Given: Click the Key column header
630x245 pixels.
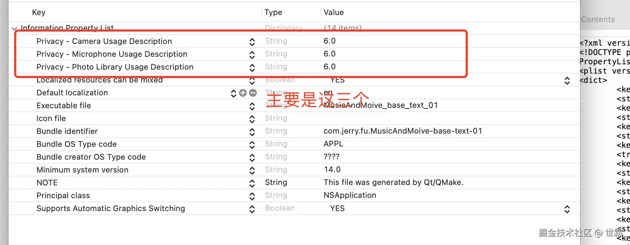Looking at the screenshot, I should coord(39,12).
